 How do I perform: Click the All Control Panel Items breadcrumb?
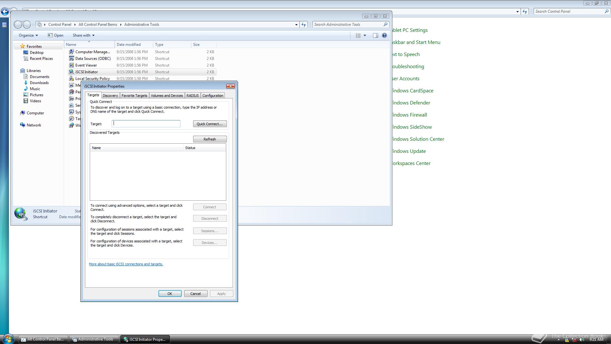click(x=98, y=25)
